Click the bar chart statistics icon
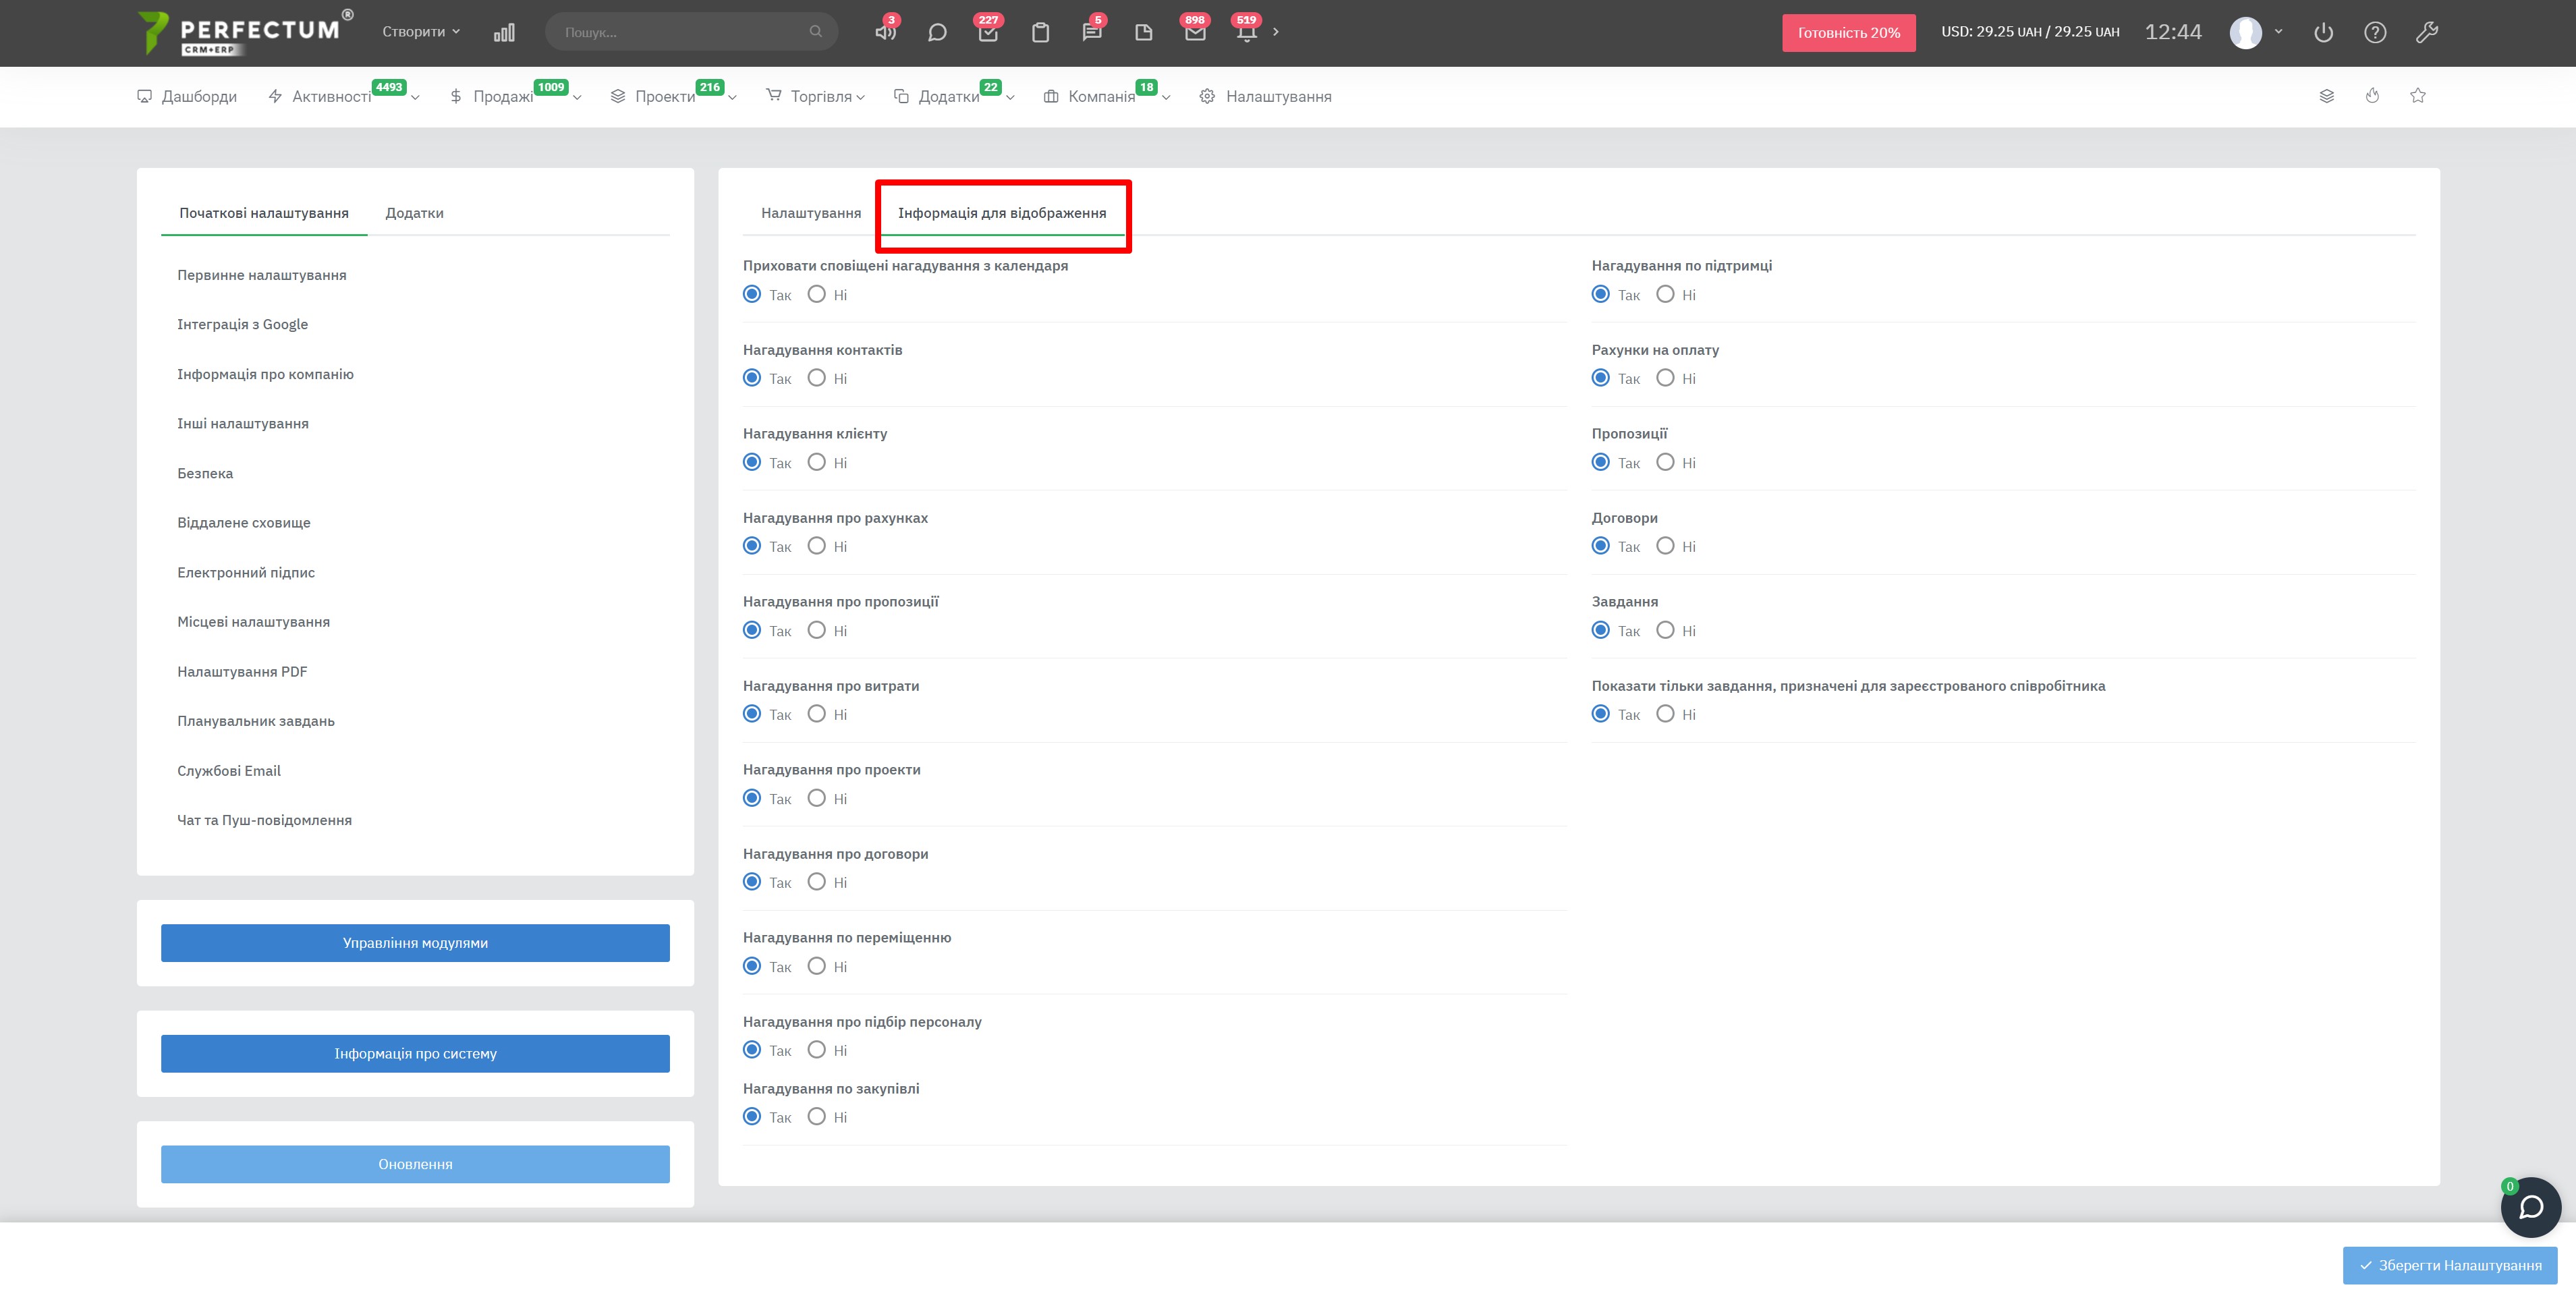The height and width of the screenshot is (1300, 2576). [504, 32]
